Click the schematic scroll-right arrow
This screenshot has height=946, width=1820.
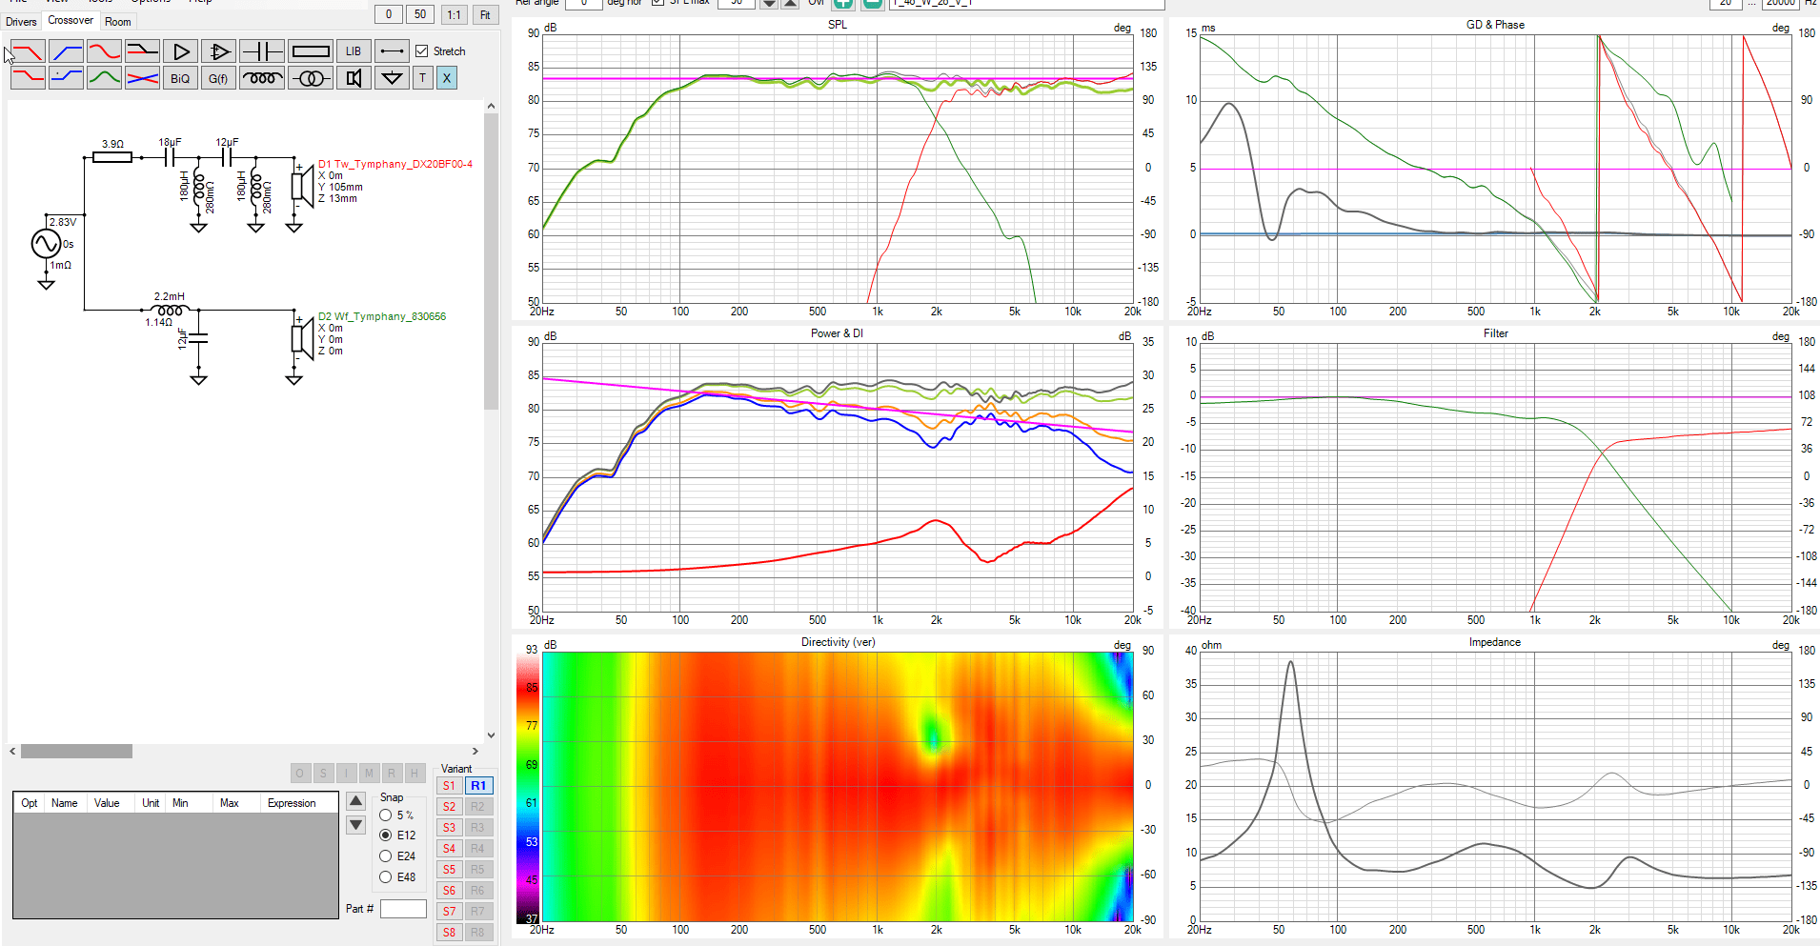click(475, 752)
